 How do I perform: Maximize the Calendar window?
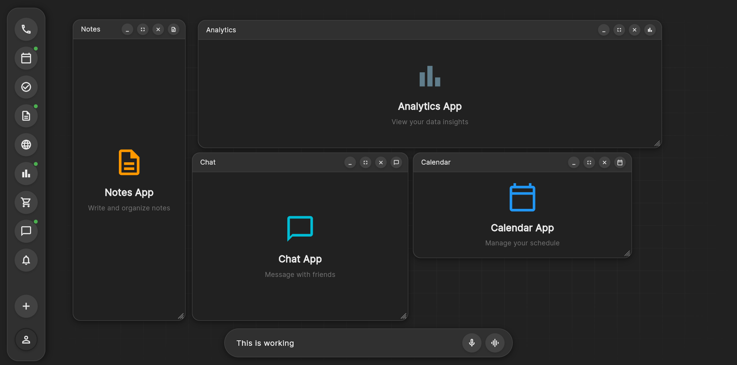(589, 162)
